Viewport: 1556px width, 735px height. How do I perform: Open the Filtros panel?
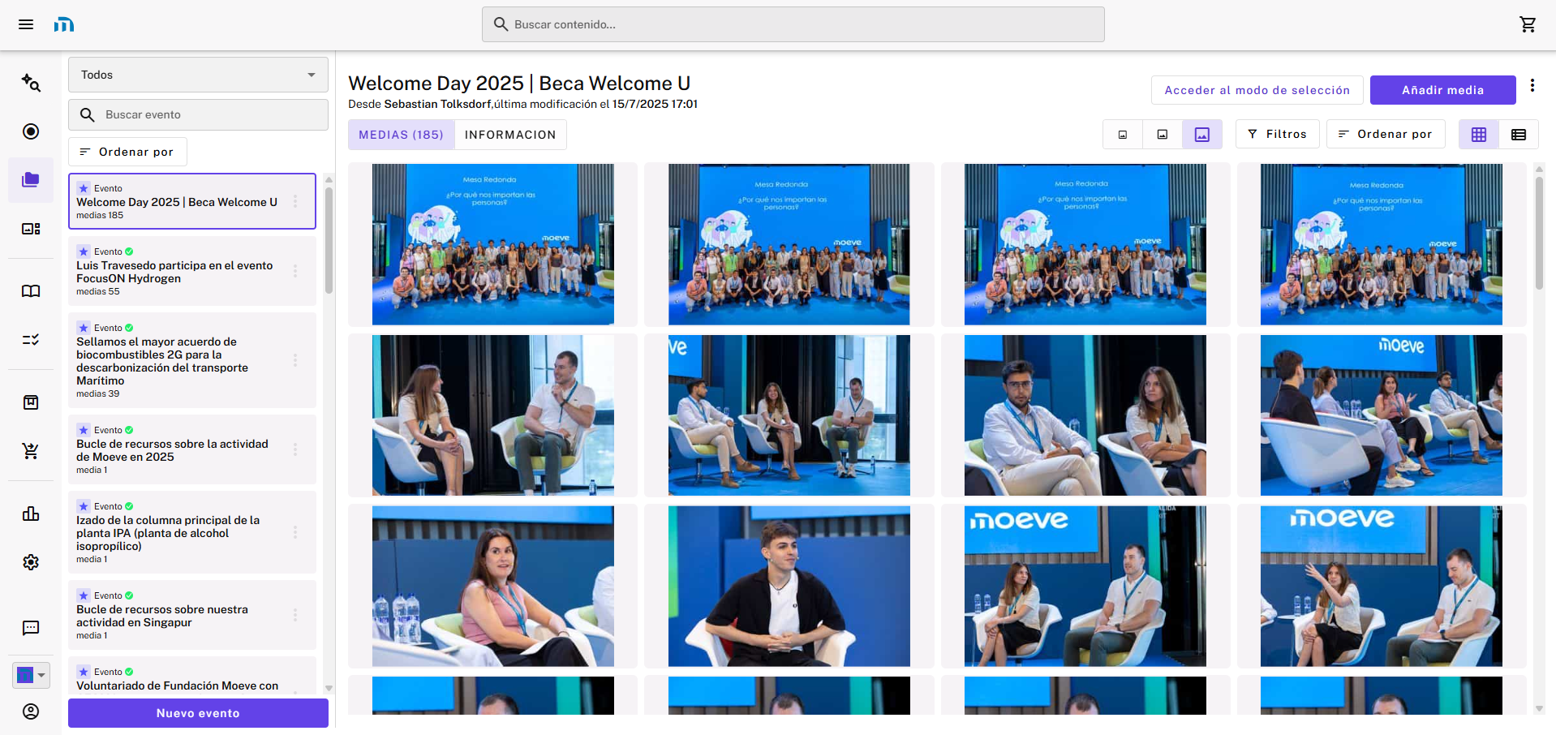(1278, 134)
